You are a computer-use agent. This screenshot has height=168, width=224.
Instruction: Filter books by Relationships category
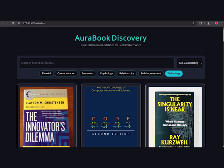(x=127, y=73)
